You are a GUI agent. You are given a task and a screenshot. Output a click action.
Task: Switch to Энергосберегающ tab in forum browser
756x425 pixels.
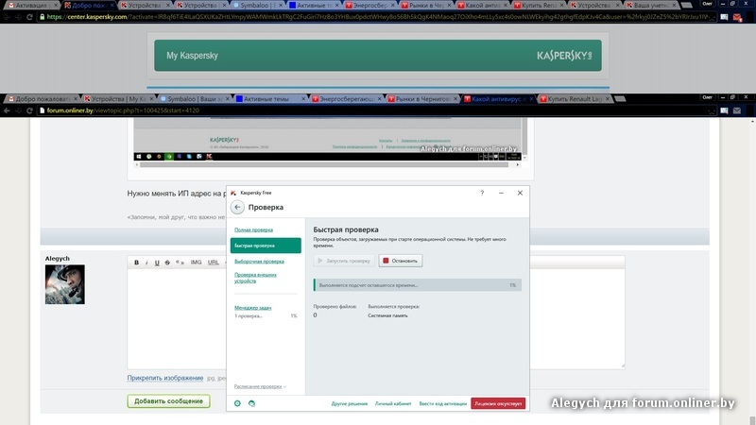tap(346, 99)
